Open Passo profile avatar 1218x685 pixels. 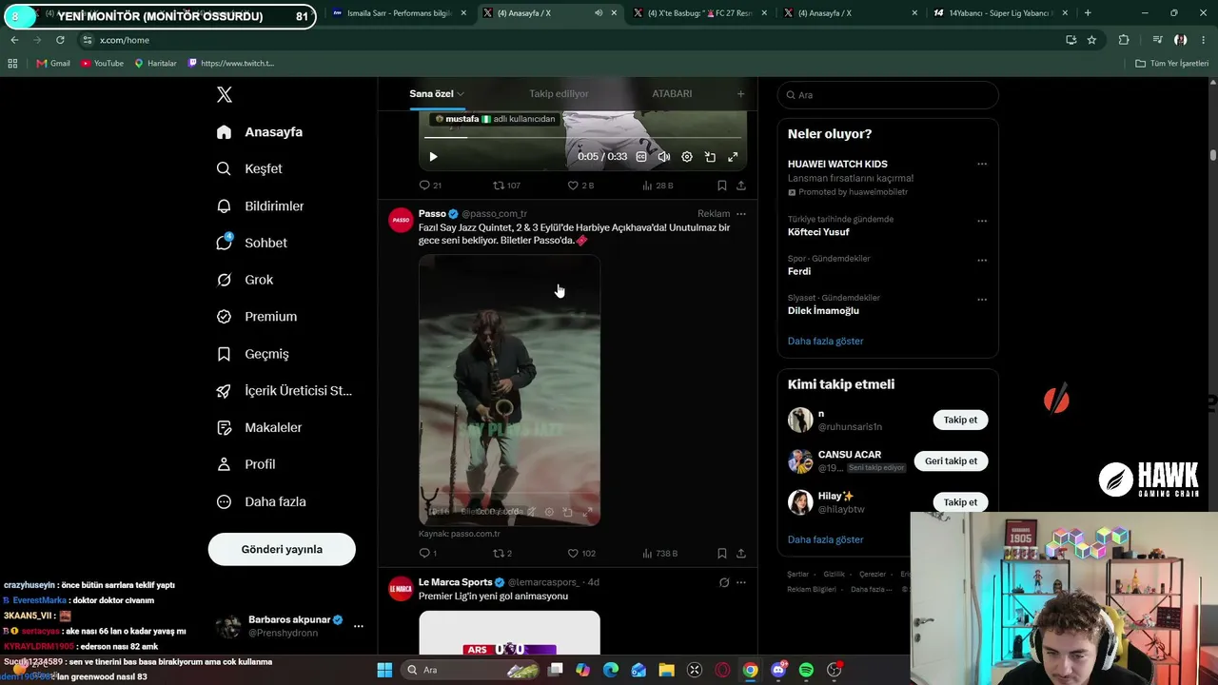401,220
